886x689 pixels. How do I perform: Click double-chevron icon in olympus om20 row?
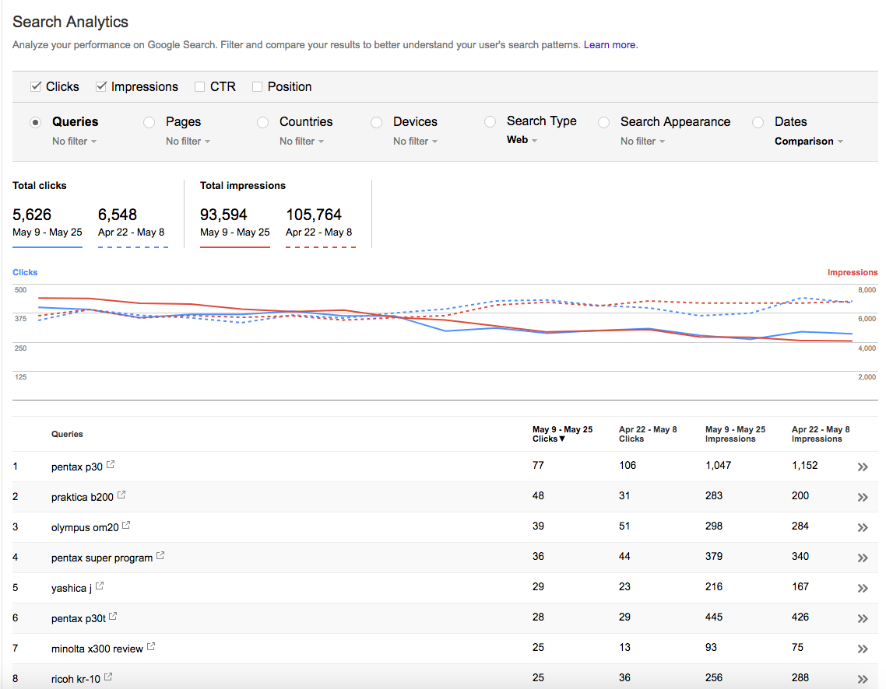[863, 528]
